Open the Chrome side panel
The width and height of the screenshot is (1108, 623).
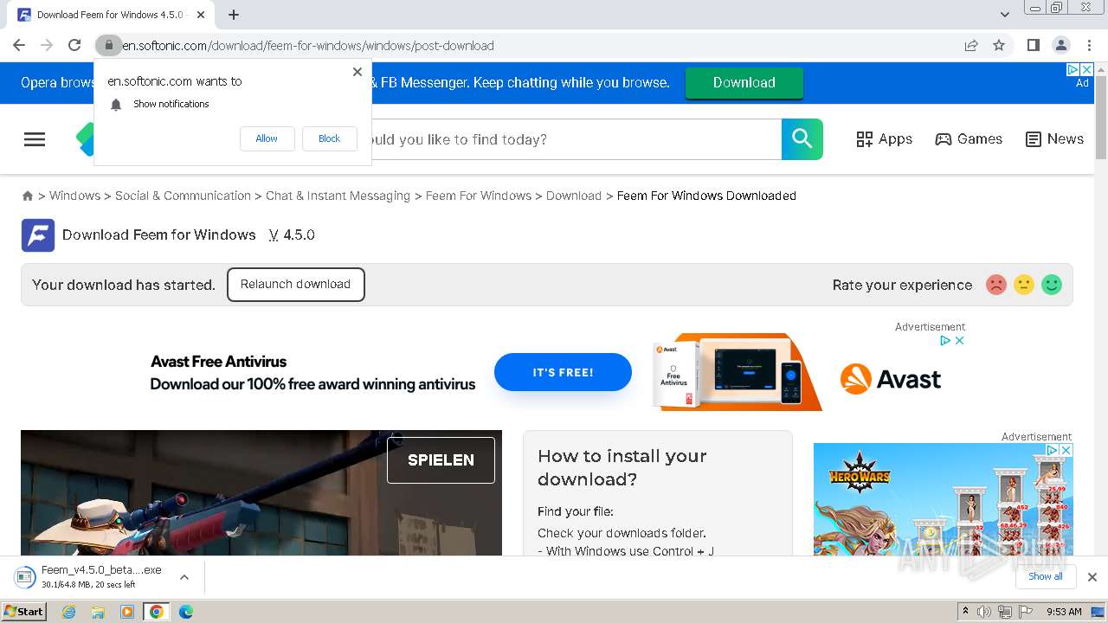tap(1034, 45)
